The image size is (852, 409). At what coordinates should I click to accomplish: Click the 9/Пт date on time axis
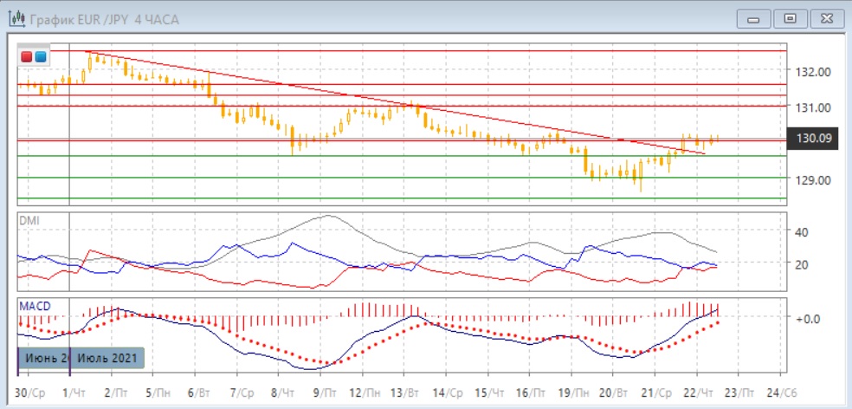323,392
